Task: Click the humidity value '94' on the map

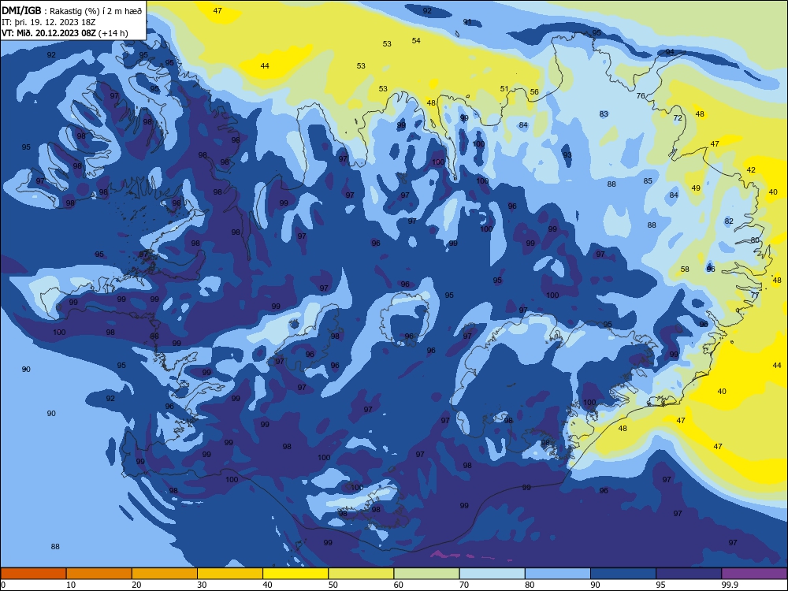Action: 669,52
